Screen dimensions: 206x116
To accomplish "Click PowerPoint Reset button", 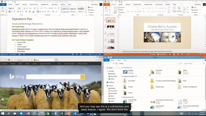I will coord(121,10).
